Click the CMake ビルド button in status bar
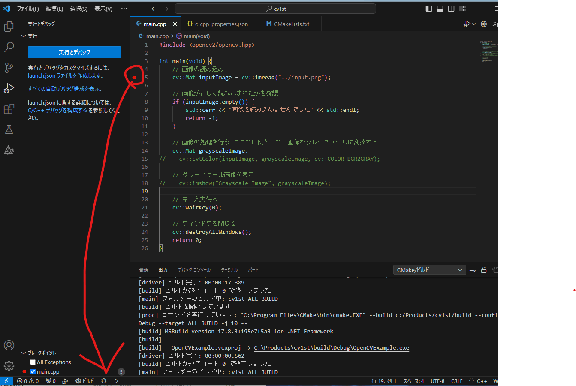 85,381
